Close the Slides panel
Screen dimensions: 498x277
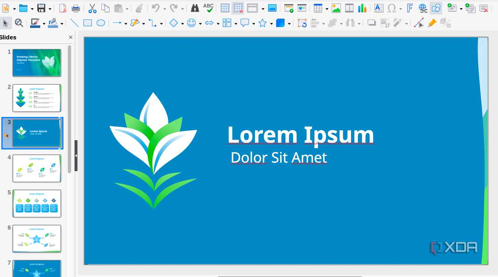pos(70,37)
